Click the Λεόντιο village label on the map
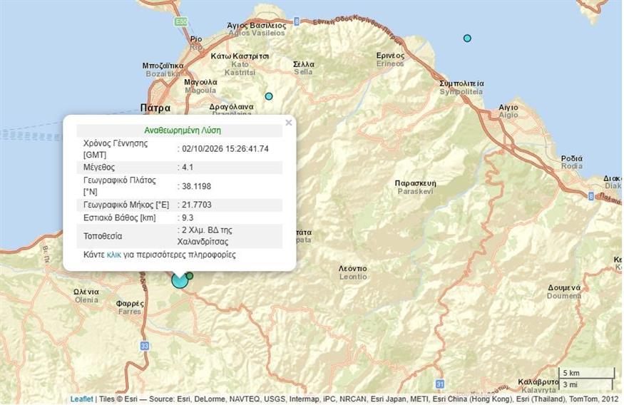This screenshot has width=624, height=405. (x=352, y=269)
